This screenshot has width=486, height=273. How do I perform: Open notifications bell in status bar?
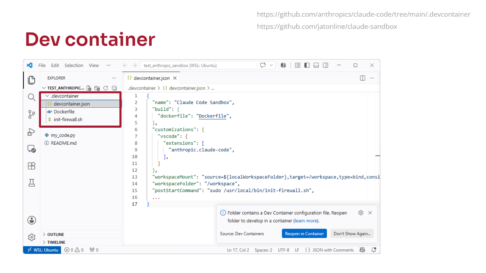point(374,250)
